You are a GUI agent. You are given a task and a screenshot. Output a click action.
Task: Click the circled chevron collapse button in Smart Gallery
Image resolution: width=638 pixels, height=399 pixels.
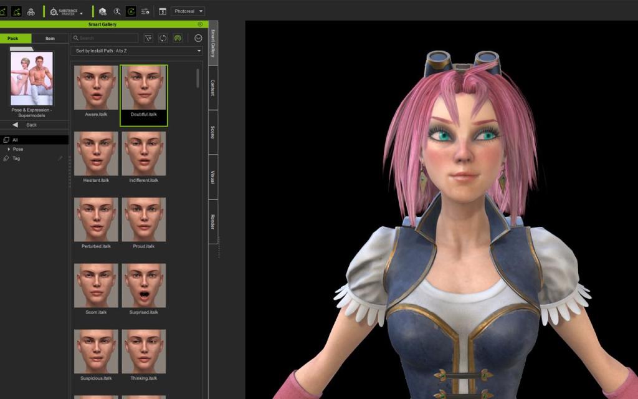[x=198, y=38]
